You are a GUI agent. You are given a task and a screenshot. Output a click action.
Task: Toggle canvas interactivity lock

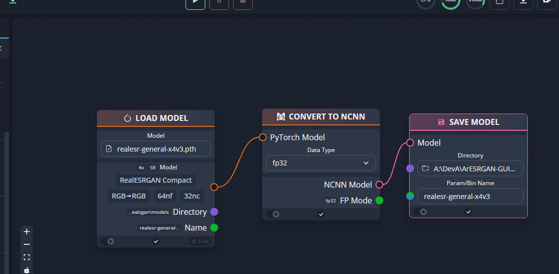[27, 270]
